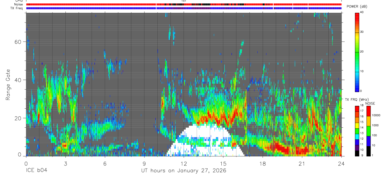Click the 30 label on POWER scale
Image resolution: width=384 pixels, height=177 pixels.
click(x=362, y=32)
